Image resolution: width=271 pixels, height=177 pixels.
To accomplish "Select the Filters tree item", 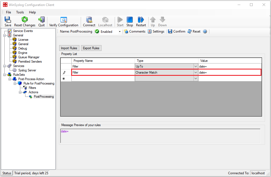I will tap(32, 88).
